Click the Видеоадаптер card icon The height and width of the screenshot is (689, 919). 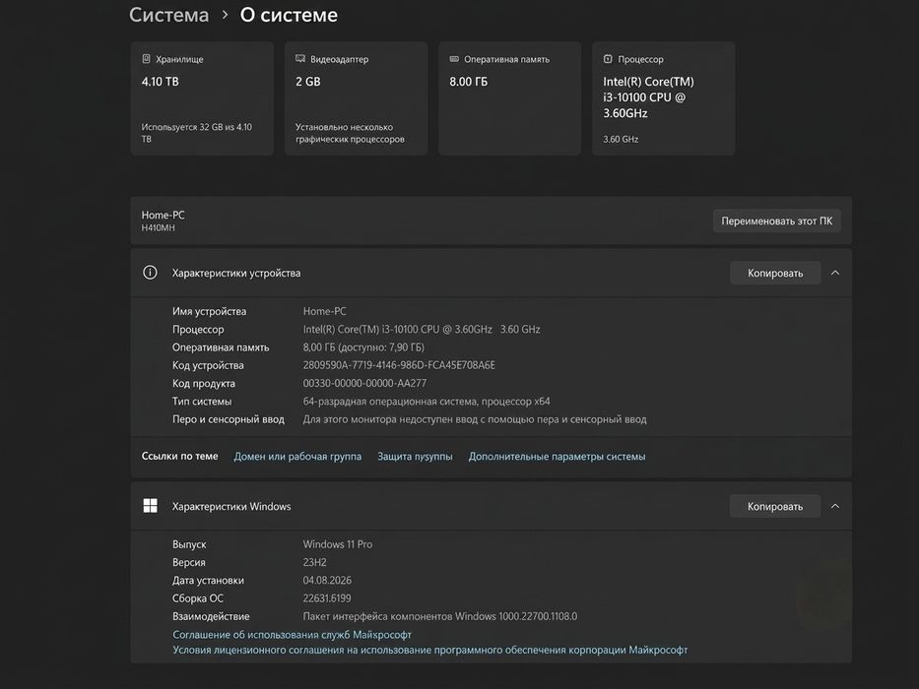click(x=300, y=59)
